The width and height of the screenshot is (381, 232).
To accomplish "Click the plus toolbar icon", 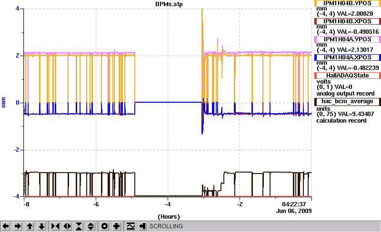I will (116, 226).
